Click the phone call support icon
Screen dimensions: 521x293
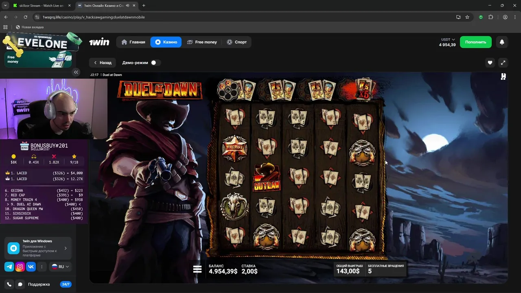9,284
